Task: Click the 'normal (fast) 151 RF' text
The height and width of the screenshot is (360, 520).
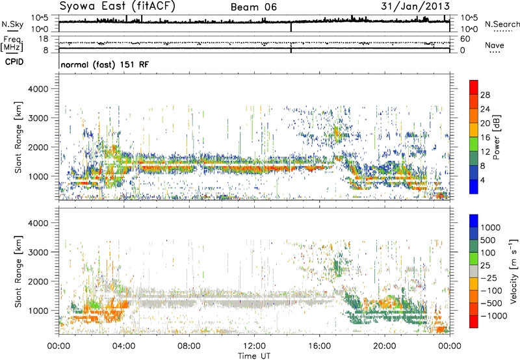Action: pos(105,64)
